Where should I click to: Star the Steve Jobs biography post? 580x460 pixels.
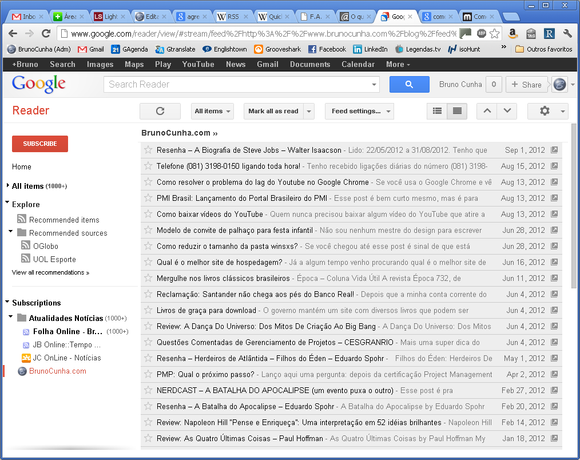[x=148, y=150]
